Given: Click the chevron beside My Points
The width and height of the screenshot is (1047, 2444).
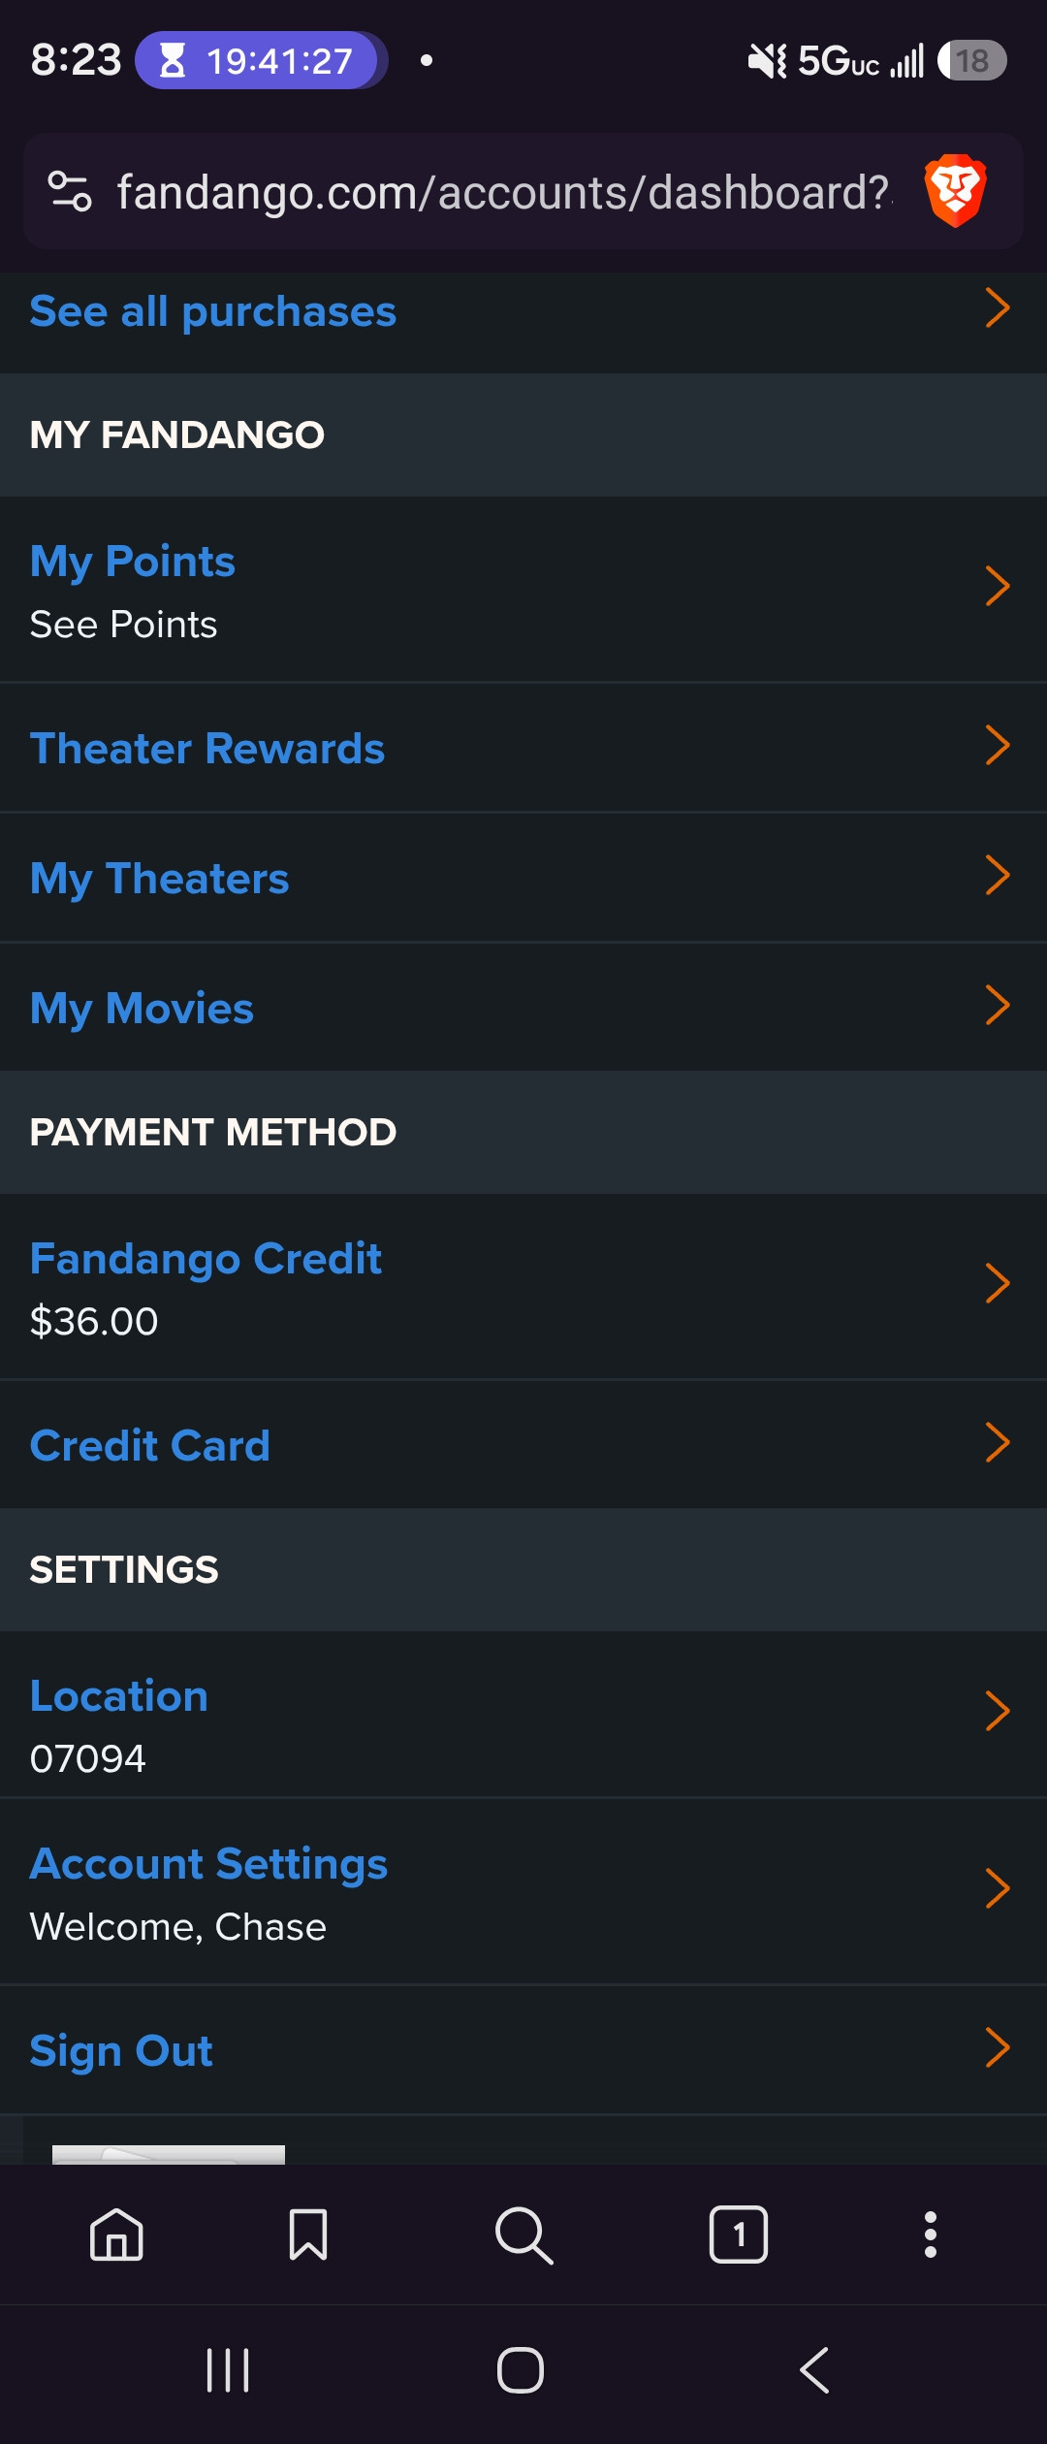Looking at the screenshot, I should (x=998, y=586).
